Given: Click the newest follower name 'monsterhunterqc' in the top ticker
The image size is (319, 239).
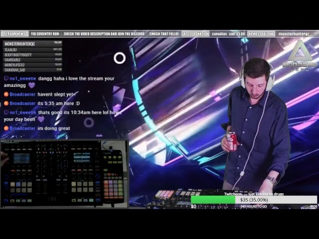Looking at the screenshot, I should (294, 34).
